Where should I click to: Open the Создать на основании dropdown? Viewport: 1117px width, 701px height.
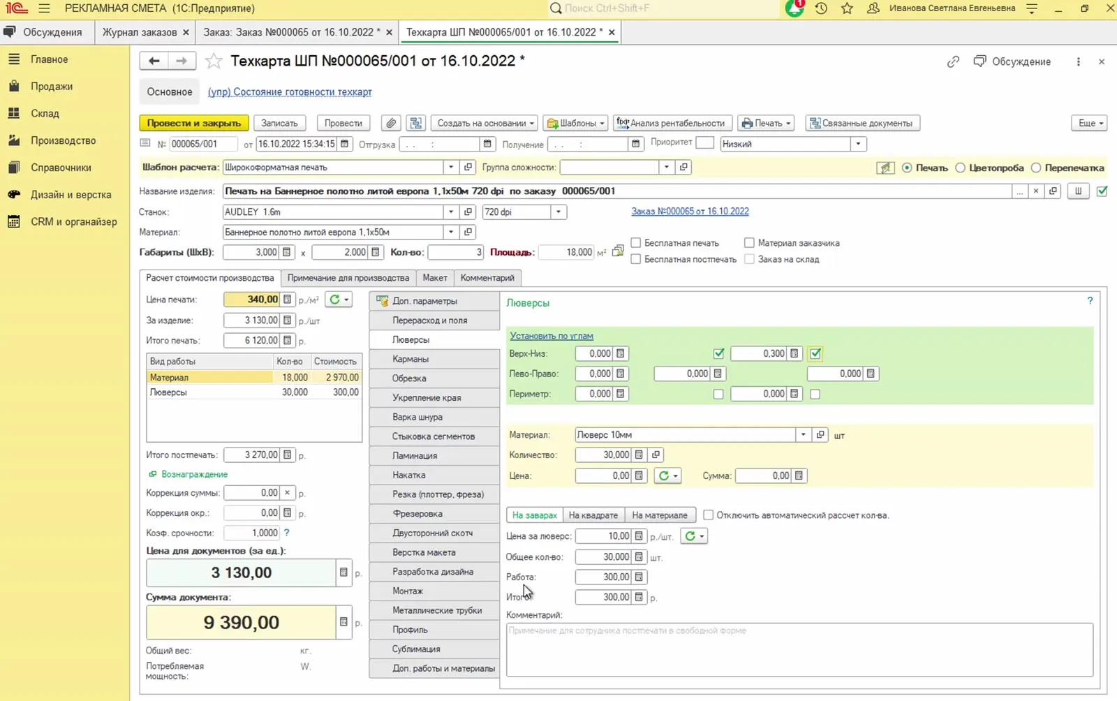pyautogui.click(x=484, y=123)
